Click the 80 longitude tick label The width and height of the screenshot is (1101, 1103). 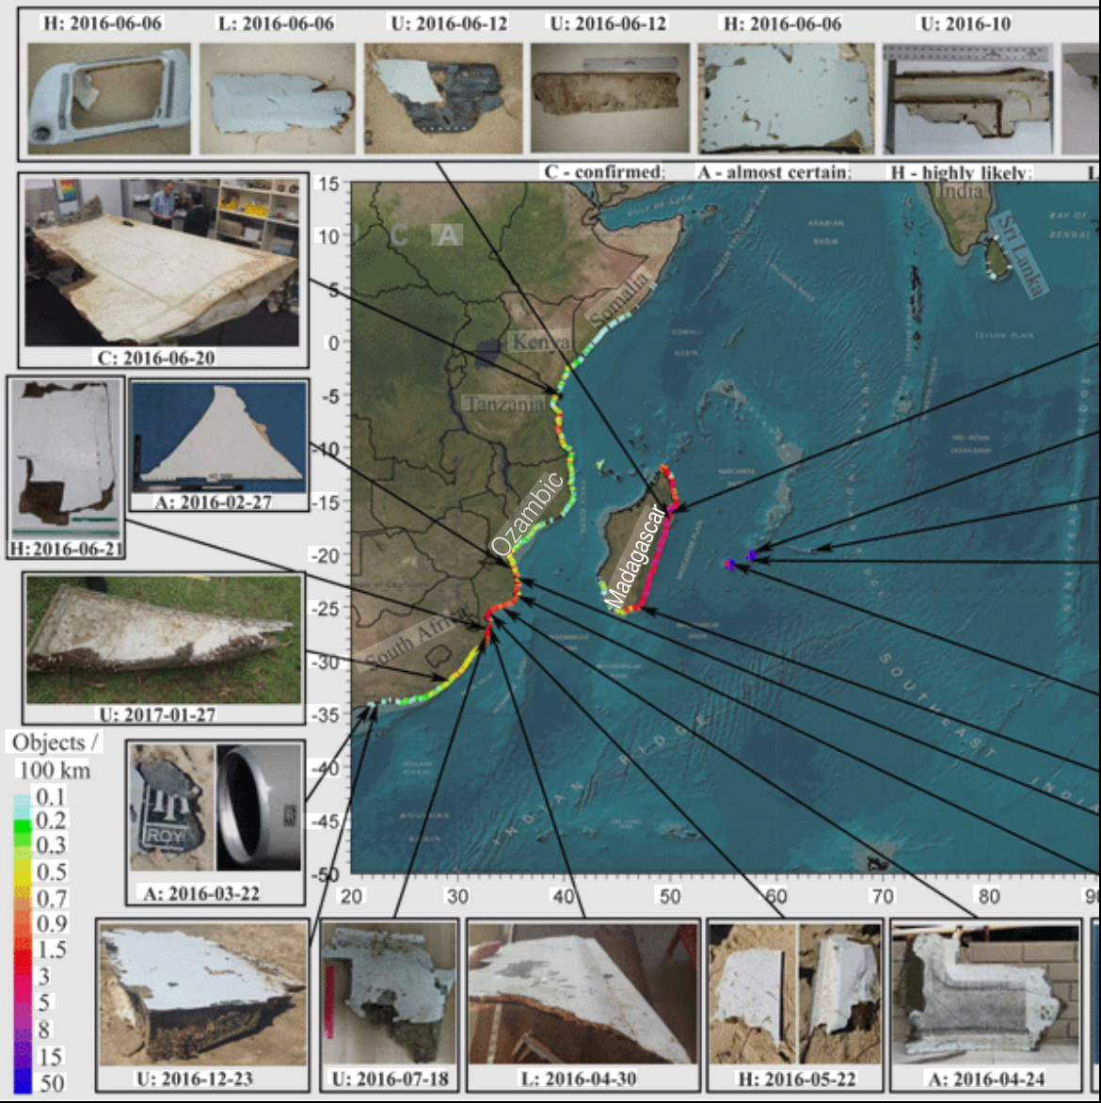point(988,896)
